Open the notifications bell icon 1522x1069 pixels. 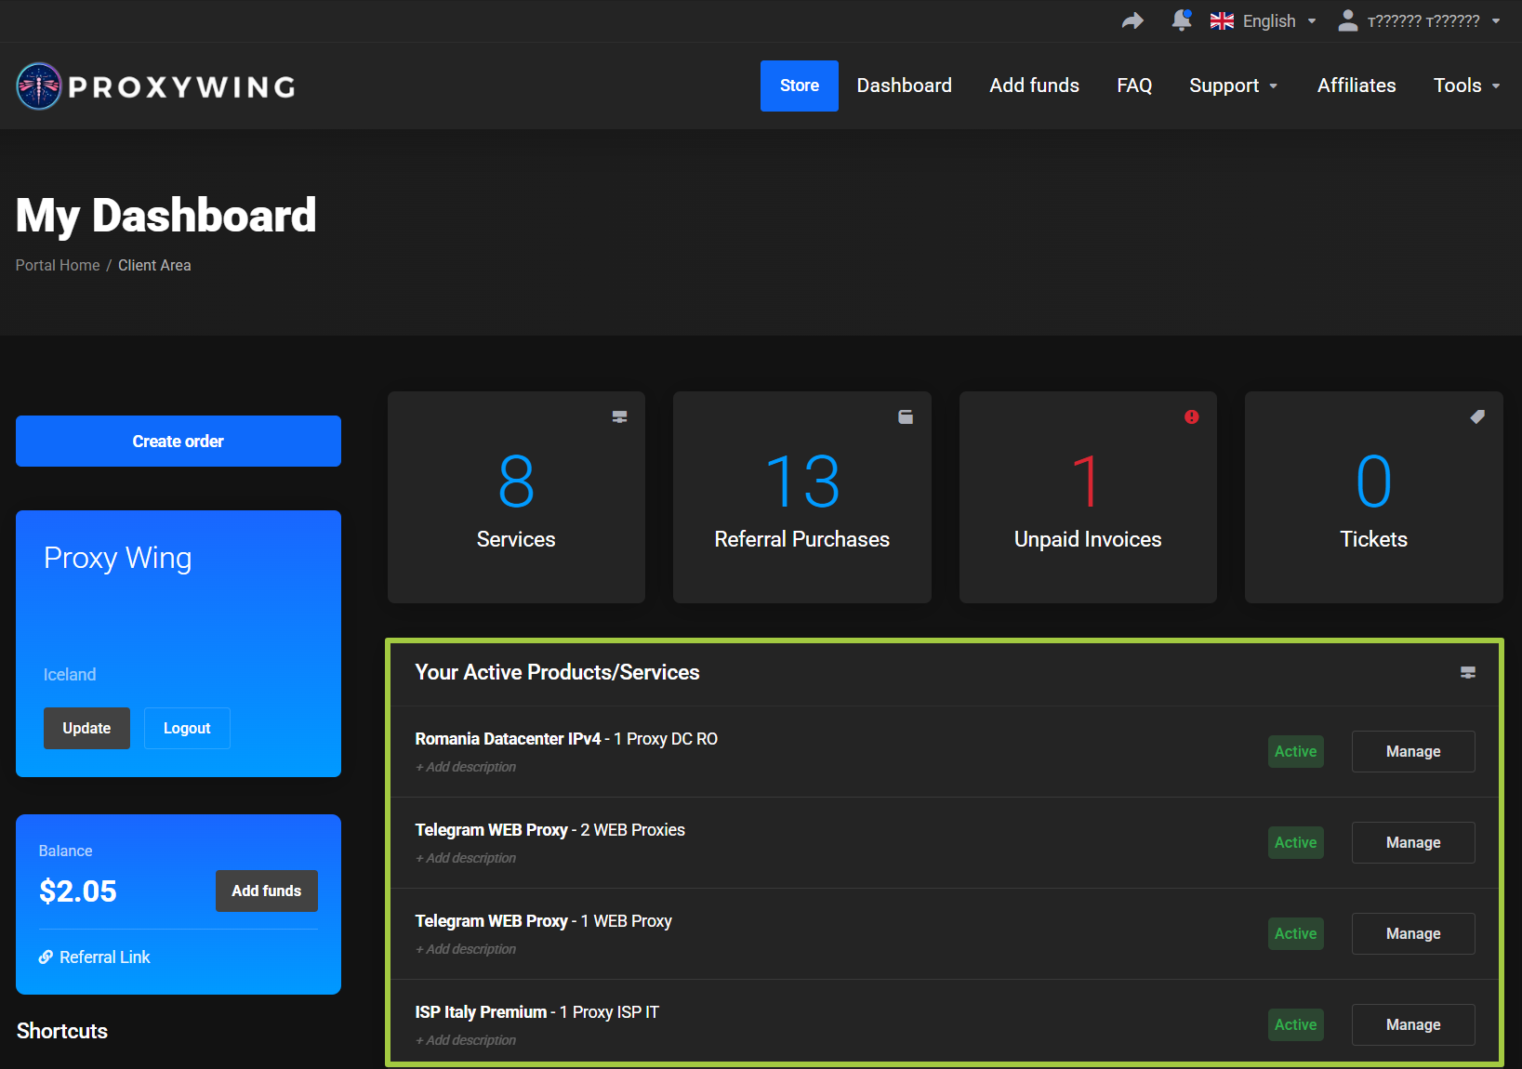pos(1182,20)
